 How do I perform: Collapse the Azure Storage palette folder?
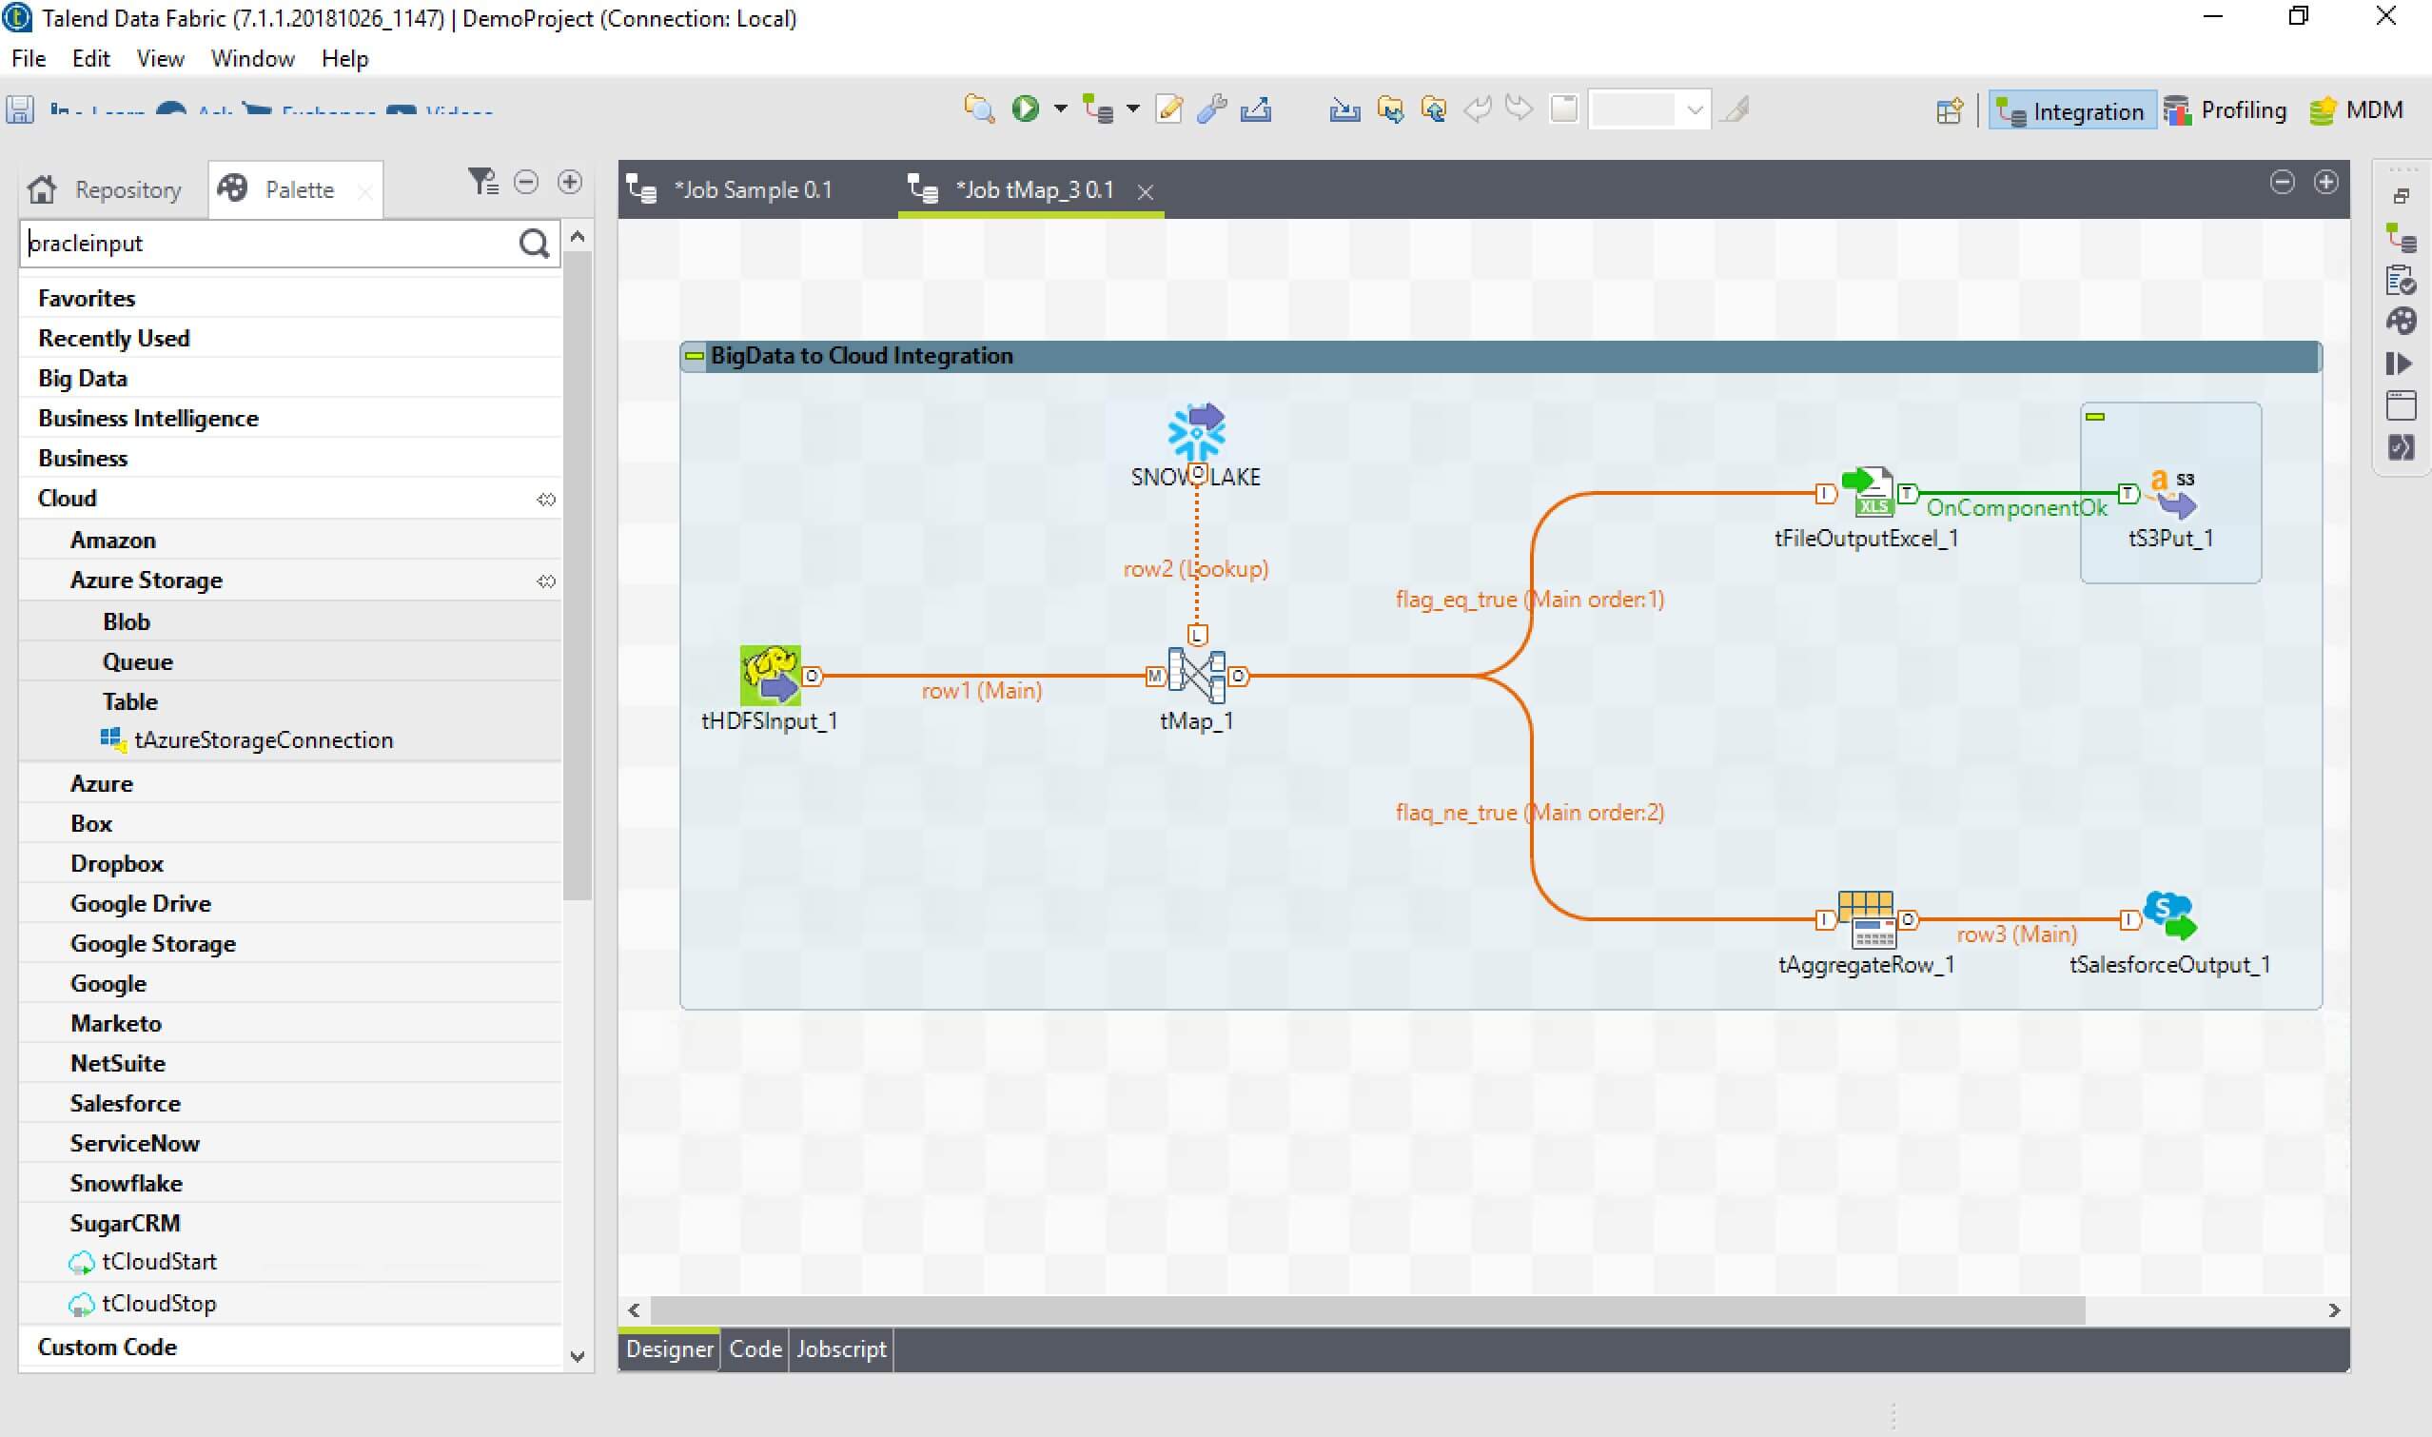coord(147,580)
